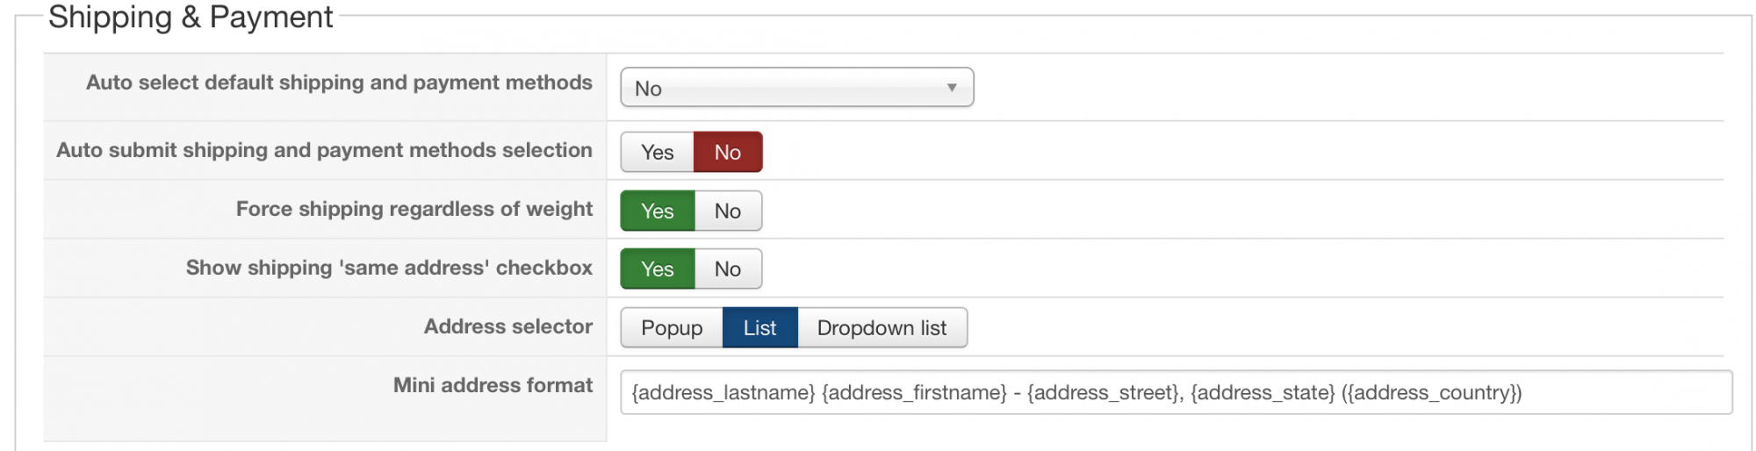Click the dropdown arrow beside the 'No' value

(x=952, y=88)
